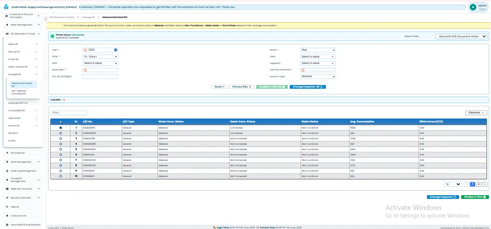Click the Download Printing Software icon
491x229 pixels.
click(7, 225)
